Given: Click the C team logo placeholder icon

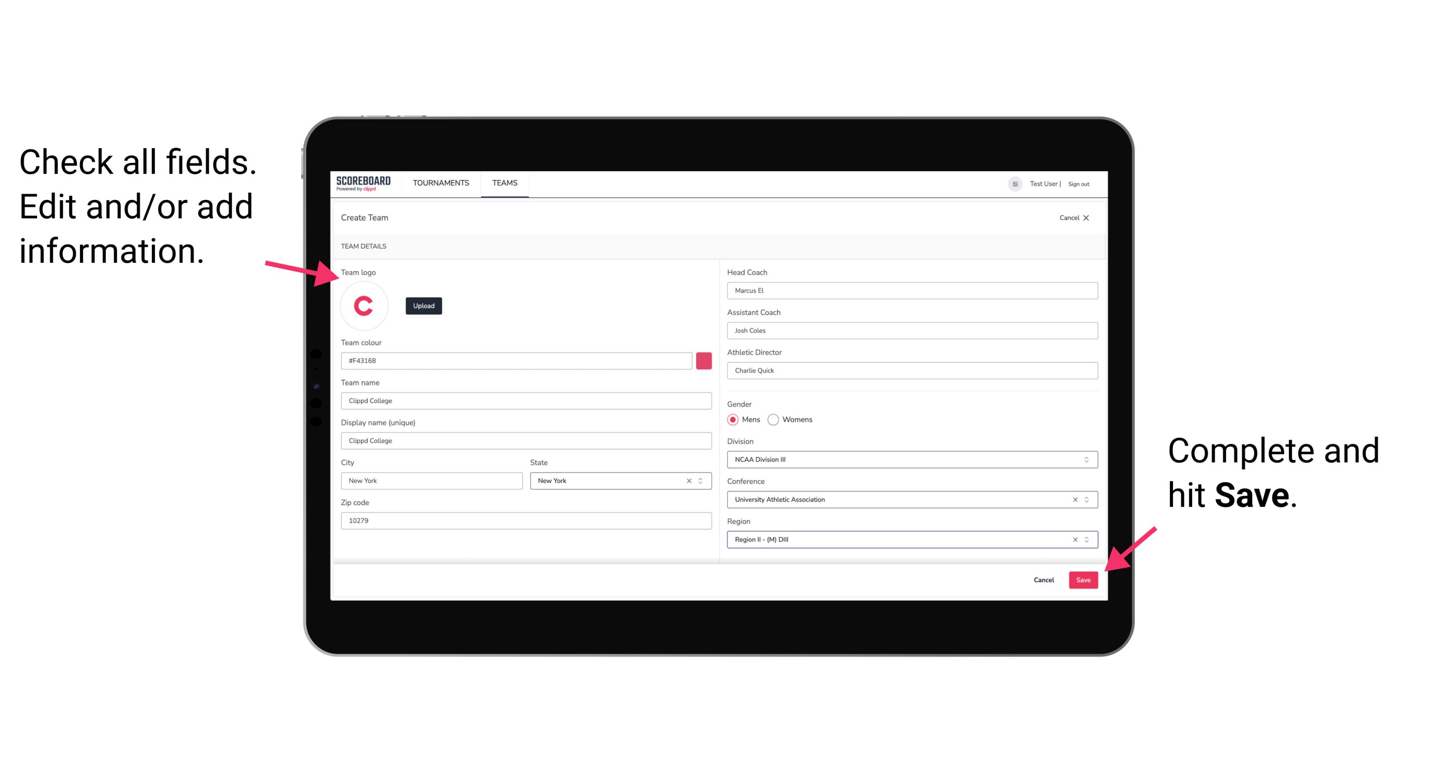Looking at the screenshot, I should pos(363,306).
